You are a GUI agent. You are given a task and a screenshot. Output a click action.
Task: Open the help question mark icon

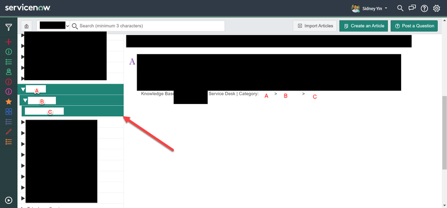(x=424, y=8)
